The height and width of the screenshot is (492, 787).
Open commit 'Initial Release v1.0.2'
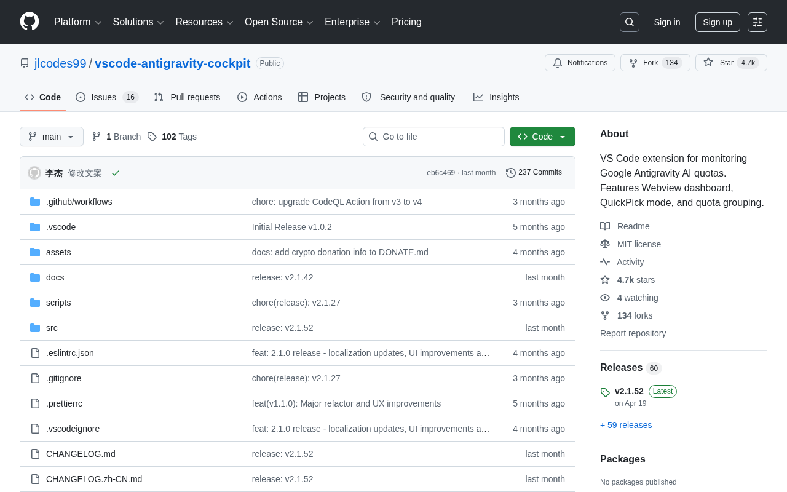292,227
